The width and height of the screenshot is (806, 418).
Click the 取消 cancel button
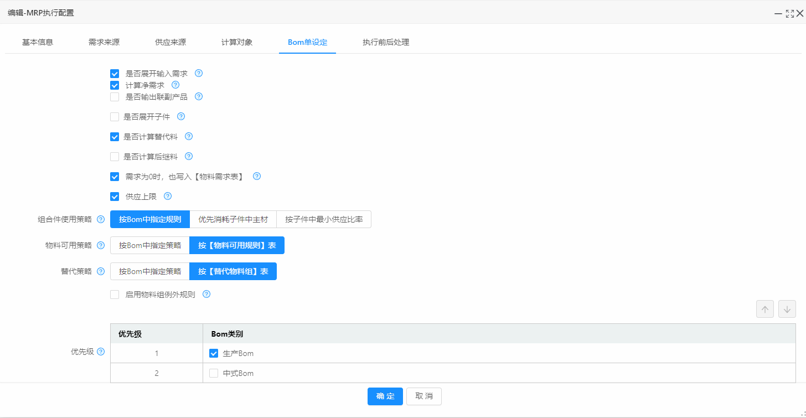coord(423,396)
